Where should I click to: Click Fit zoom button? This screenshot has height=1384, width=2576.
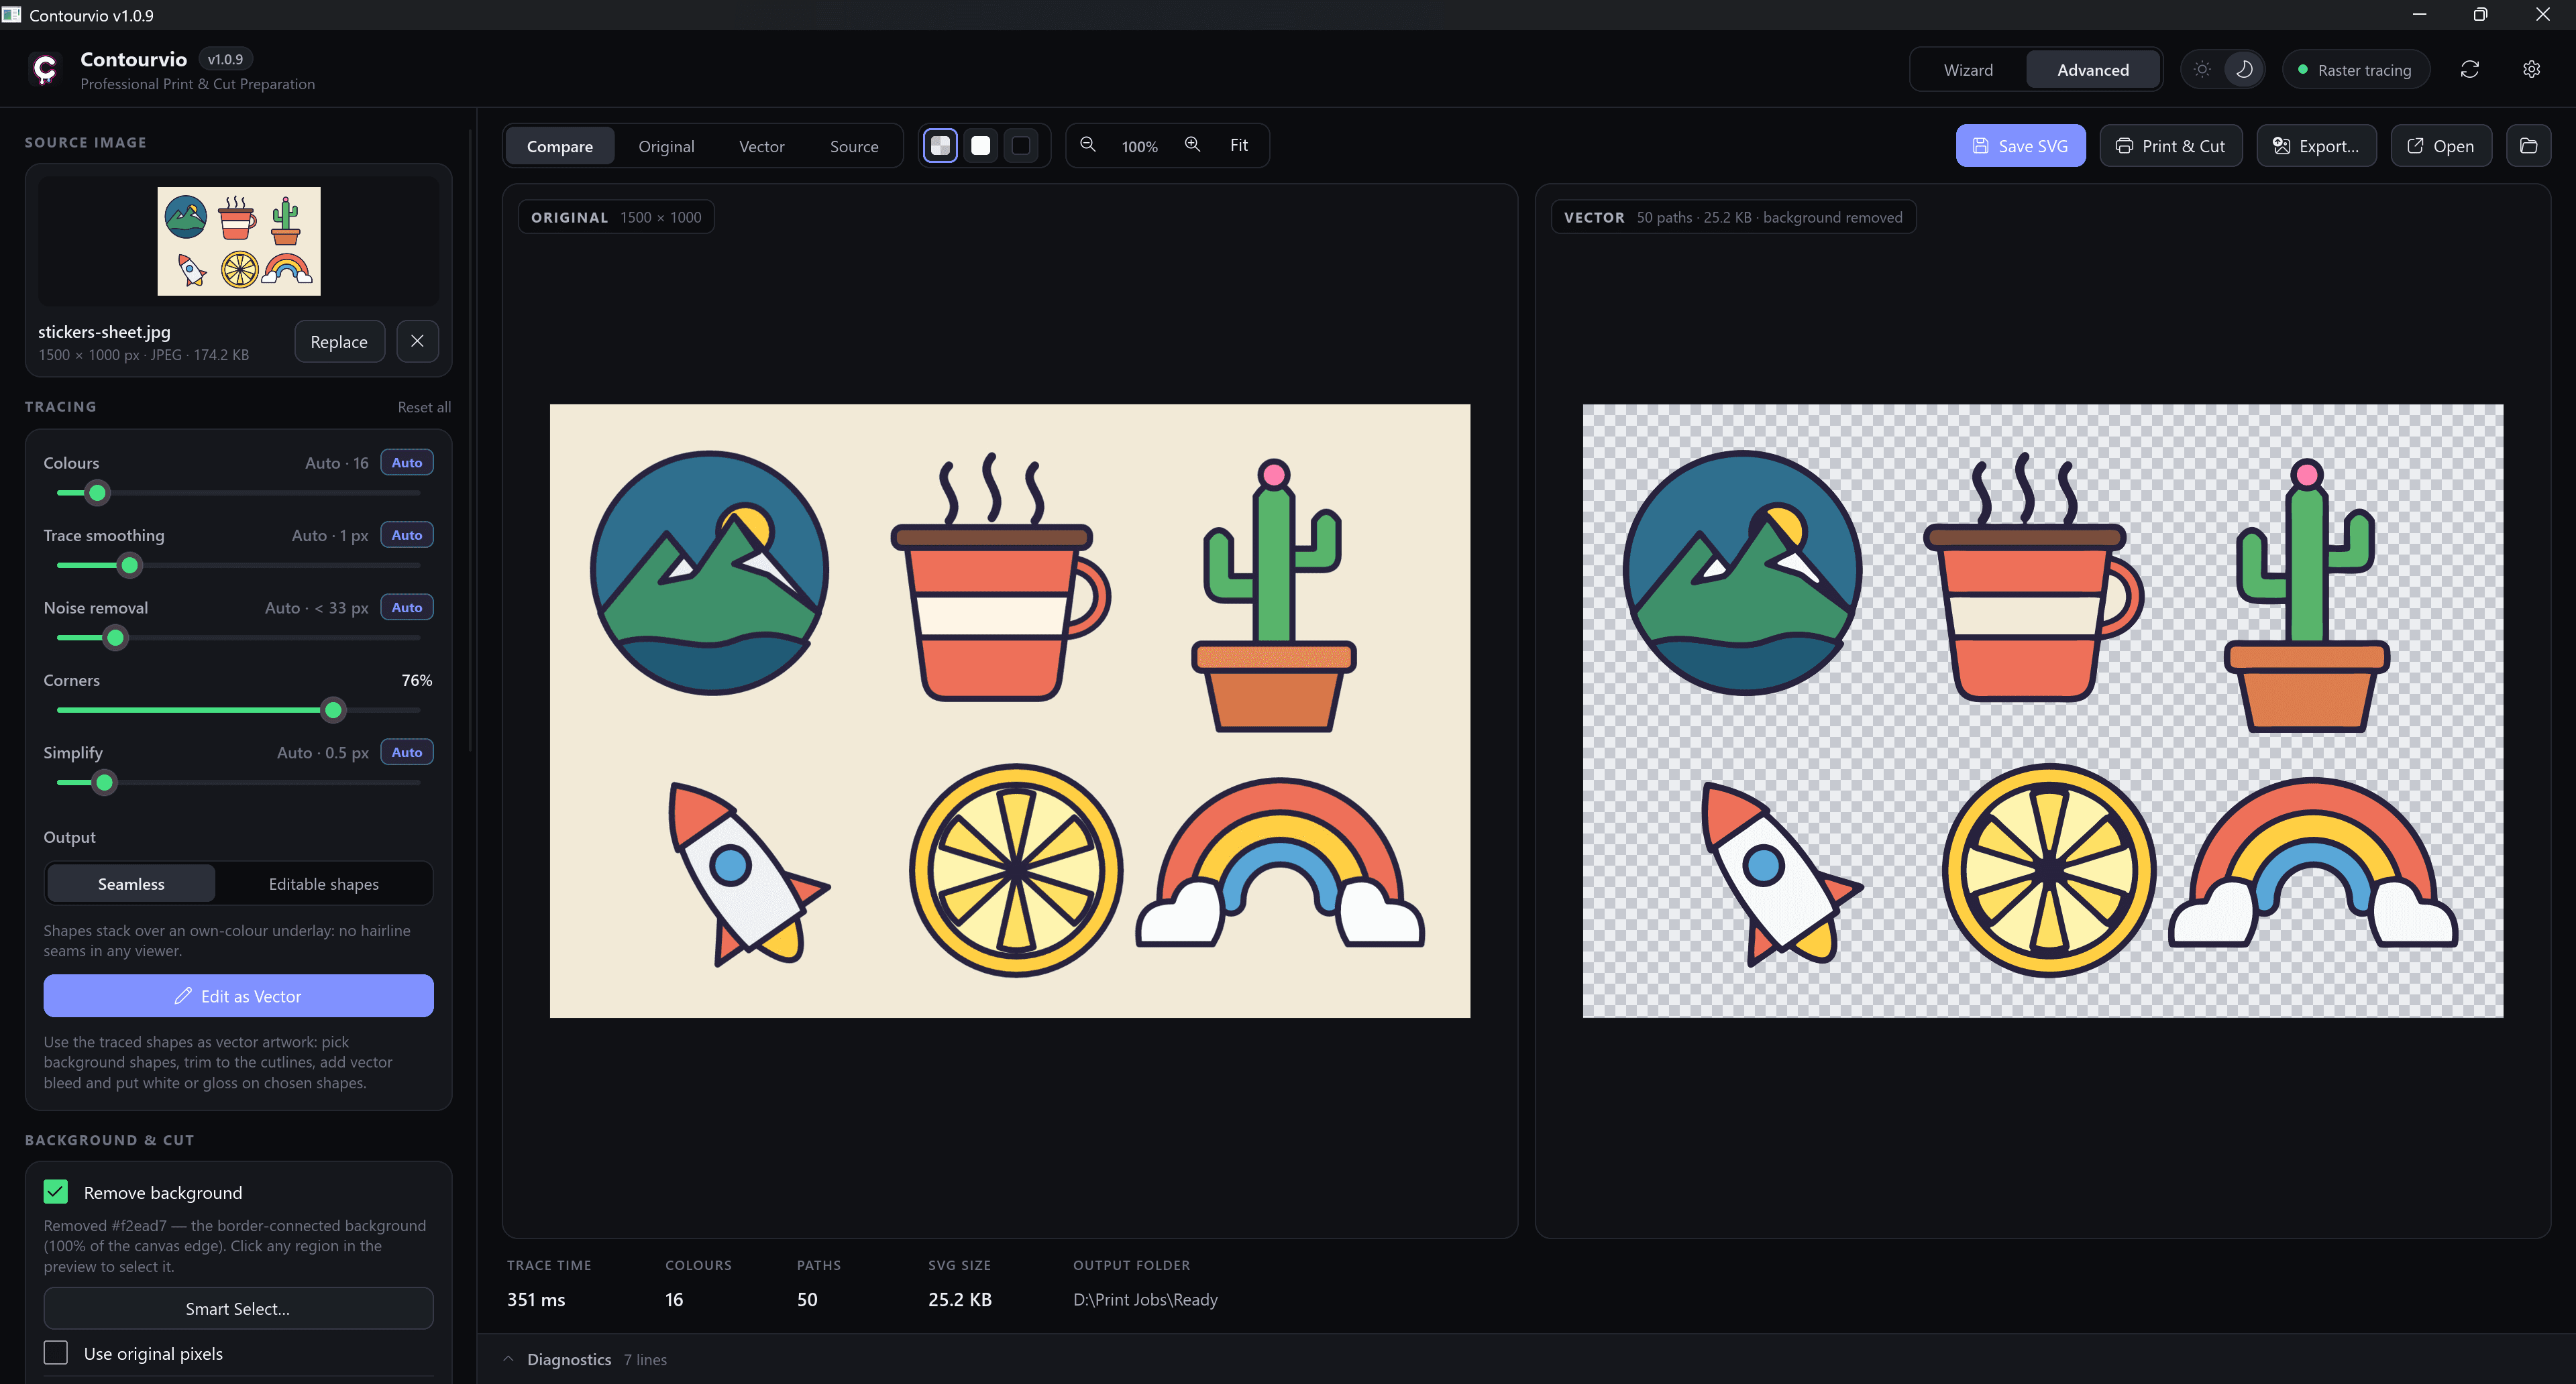pyautogui.click(x=1238, y=145)
